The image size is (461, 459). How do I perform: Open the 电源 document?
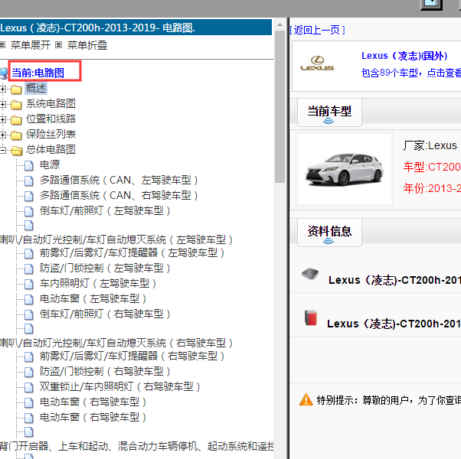[x=50, y=164]
